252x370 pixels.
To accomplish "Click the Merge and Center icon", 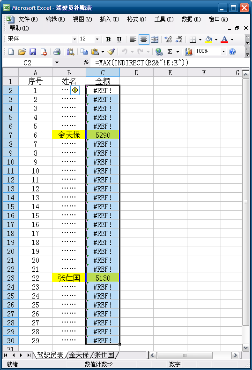I will tap(155, 39).
